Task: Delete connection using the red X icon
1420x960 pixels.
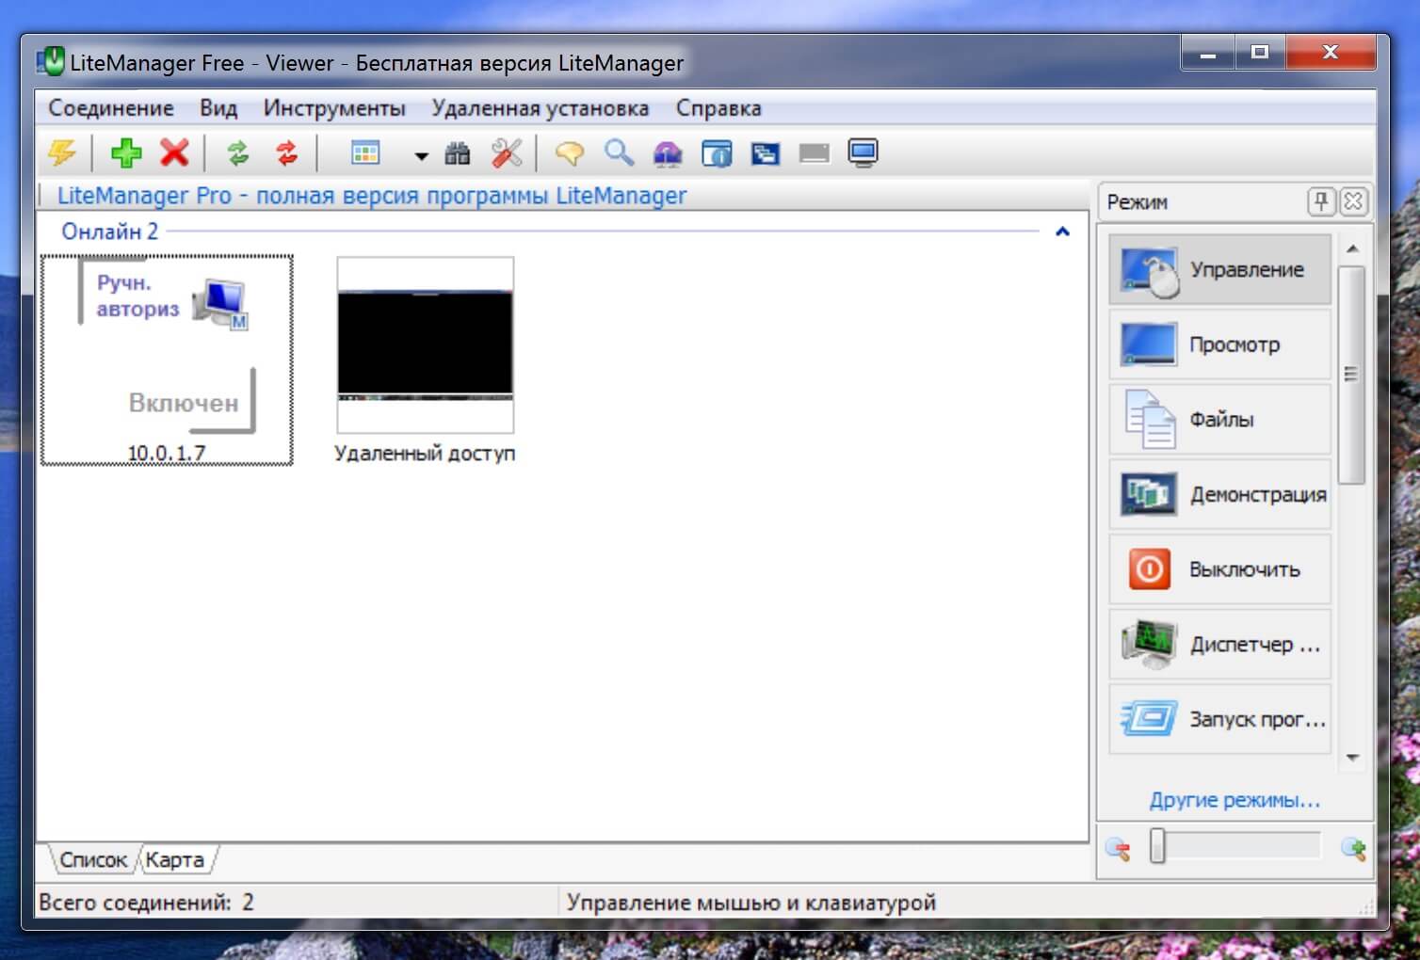Action: click(x=174, y=152)
